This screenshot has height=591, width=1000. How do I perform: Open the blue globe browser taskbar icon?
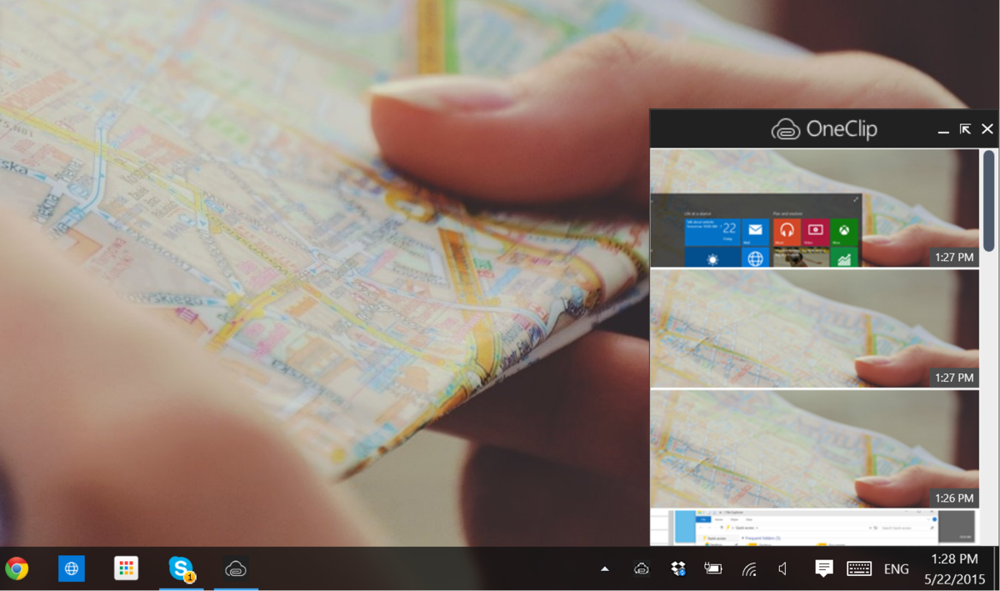72,568
